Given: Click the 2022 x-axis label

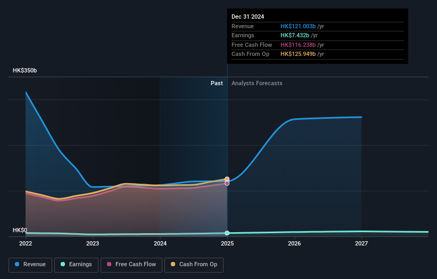Looking at the screenshot, I should [26, 244].
